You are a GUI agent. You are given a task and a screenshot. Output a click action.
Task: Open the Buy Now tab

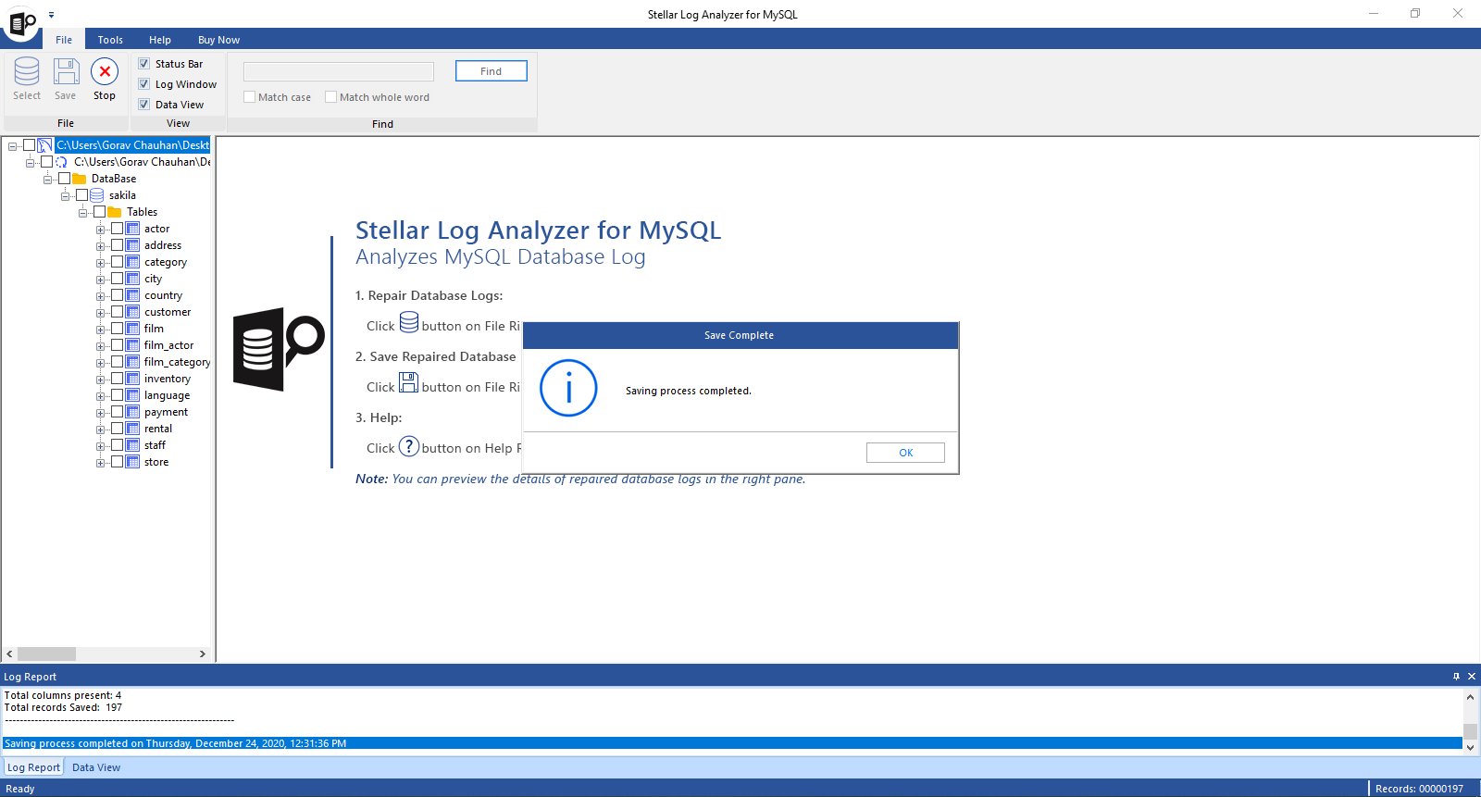pos(218,40)
